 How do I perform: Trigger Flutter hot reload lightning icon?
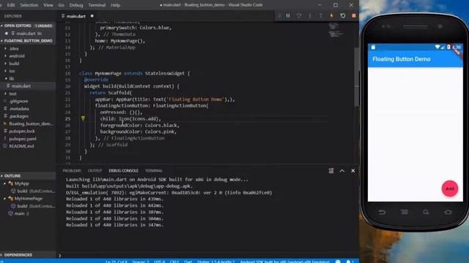[x=331, y=15]
